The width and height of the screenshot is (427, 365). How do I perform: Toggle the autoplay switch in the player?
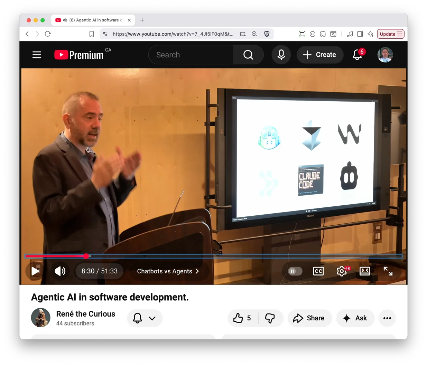294,271
